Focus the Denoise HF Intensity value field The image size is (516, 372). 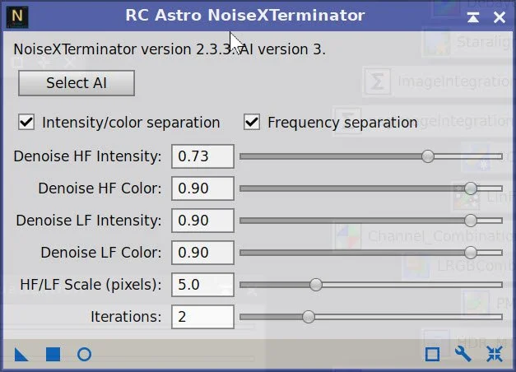click(x=202, y=156)
